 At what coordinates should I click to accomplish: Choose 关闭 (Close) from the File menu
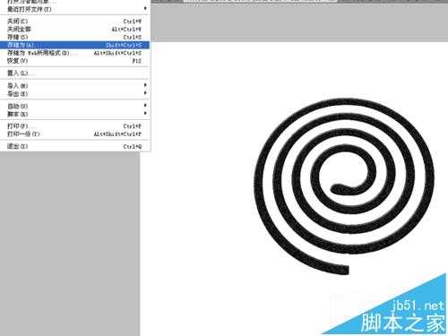coord(74,22)
